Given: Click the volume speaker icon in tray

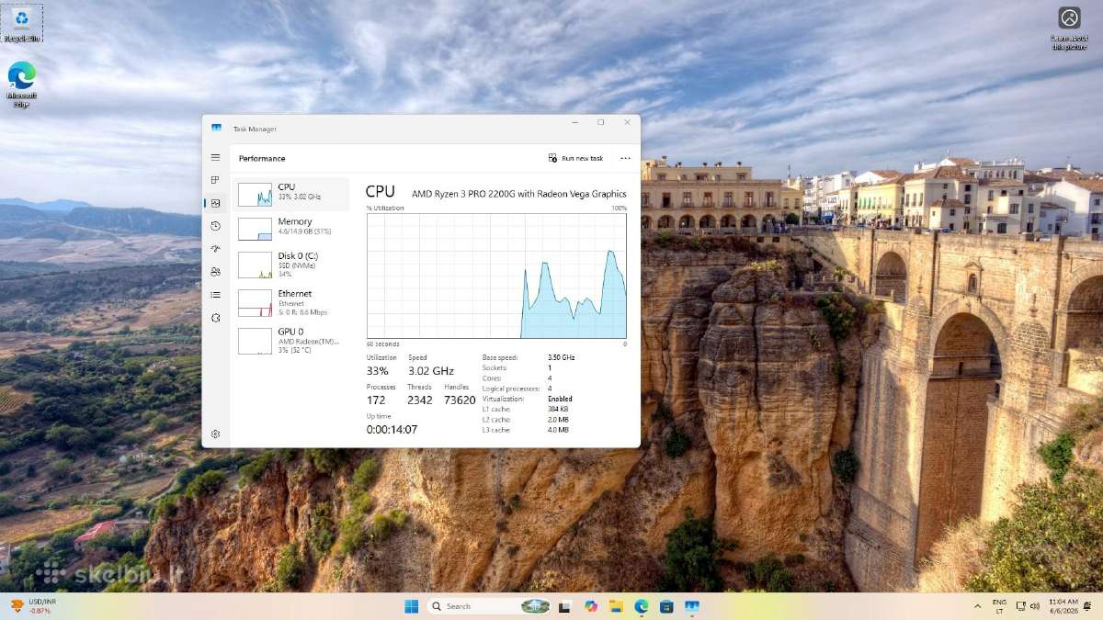Looking at the screenshot, I should pos(1036,606).
